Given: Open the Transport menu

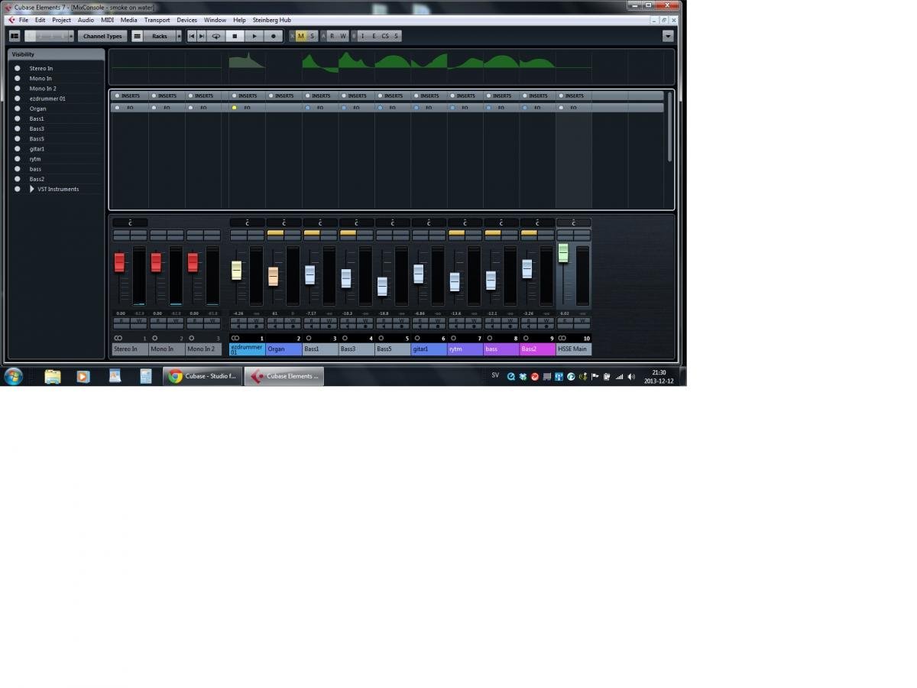Looking at the screenshot, I should click(157, 20).
